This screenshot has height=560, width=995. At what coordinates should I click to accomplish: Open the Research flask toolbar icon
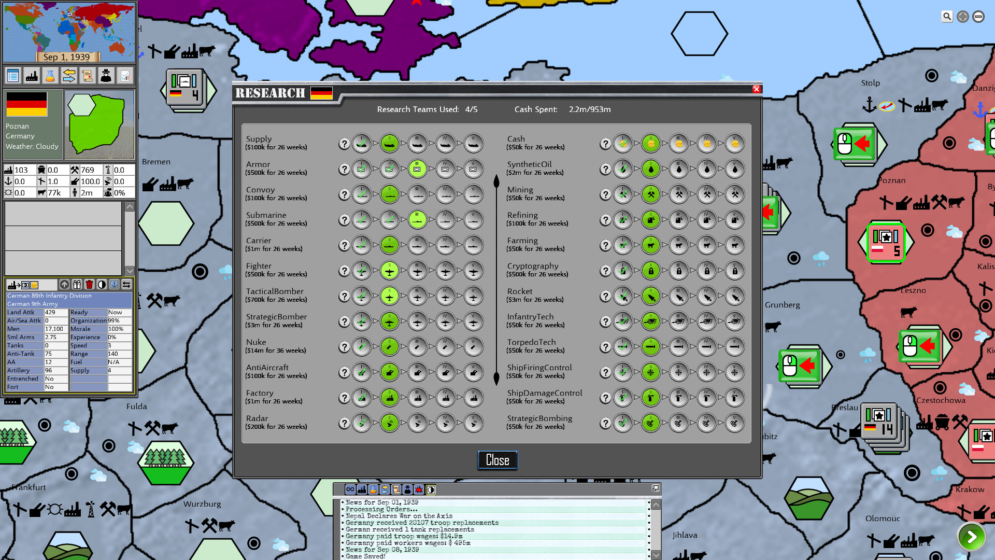pyautogui.click(x=50, y=75)
